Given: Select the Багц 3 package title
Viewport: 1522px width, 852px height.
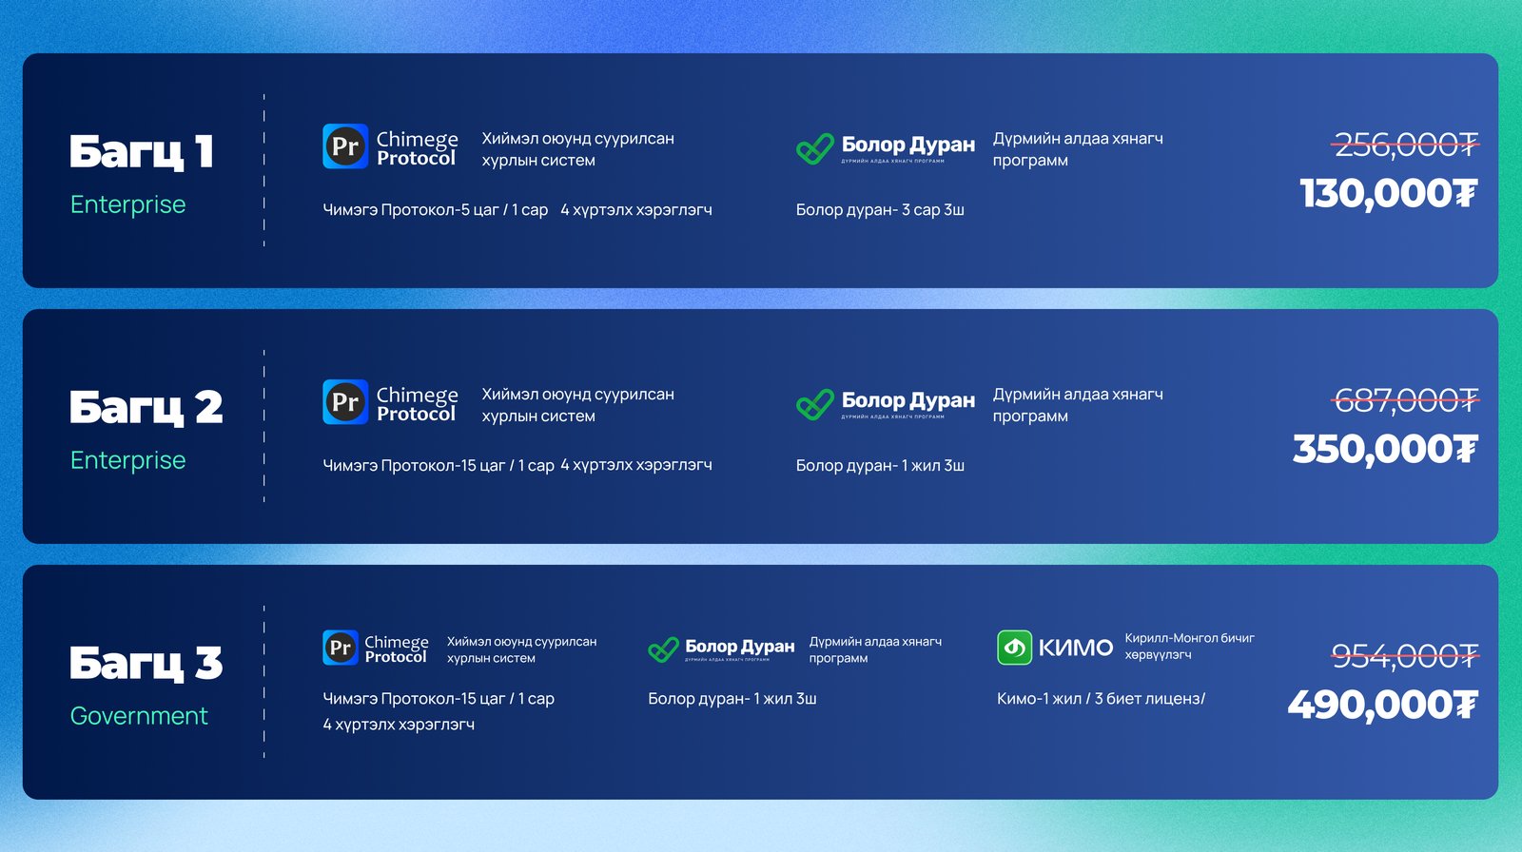Looking at the screenshot, I should tap(146, 664).
